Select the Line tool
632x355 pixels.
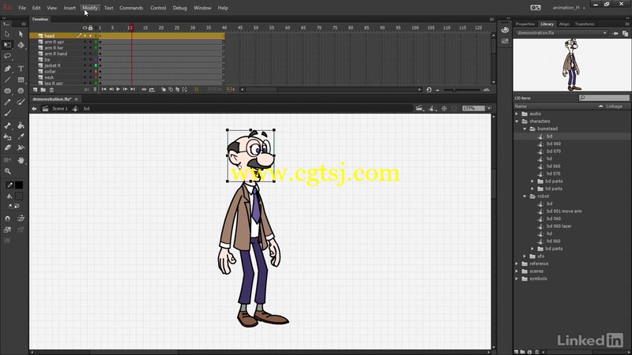(x=7, y=80)
